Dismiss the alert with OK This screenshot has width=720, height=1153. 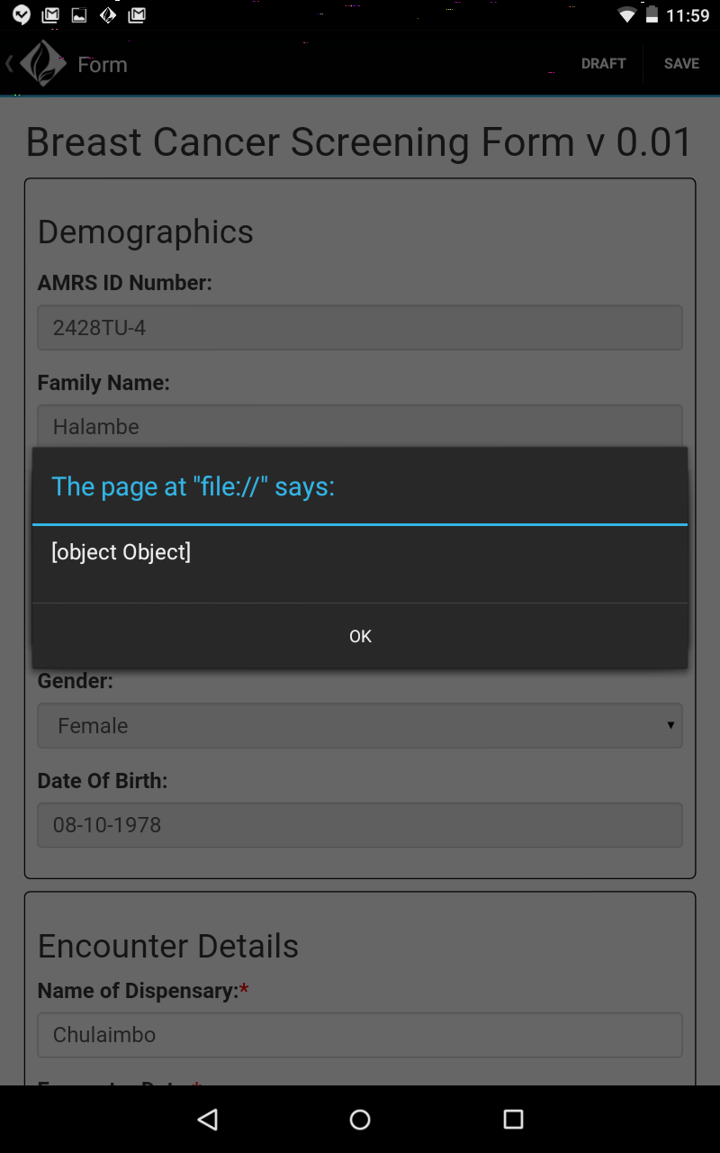360,636
